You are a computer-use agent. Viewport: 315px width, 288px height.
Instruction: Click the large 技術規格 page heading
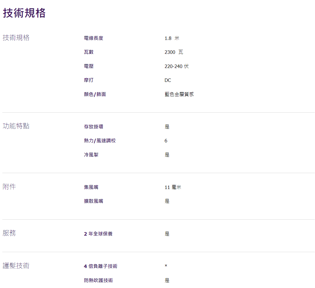[x=24, y=13]
